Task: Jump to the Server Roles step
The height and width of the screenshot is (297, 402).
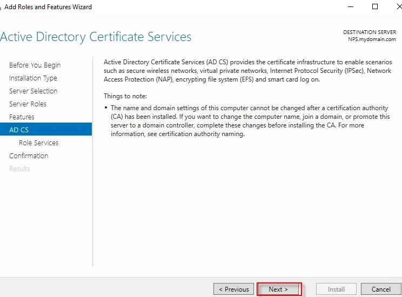Action: point(28,104)
